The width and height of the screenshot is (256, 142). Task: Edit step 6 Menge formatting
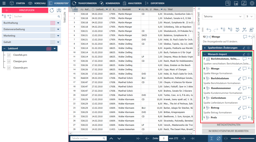click(239, 69)
